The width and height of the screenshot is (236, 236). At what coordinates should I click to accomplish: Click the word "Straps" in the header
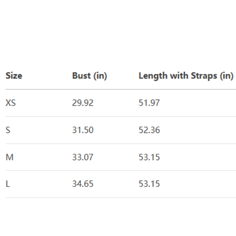[x=204, y=76]
